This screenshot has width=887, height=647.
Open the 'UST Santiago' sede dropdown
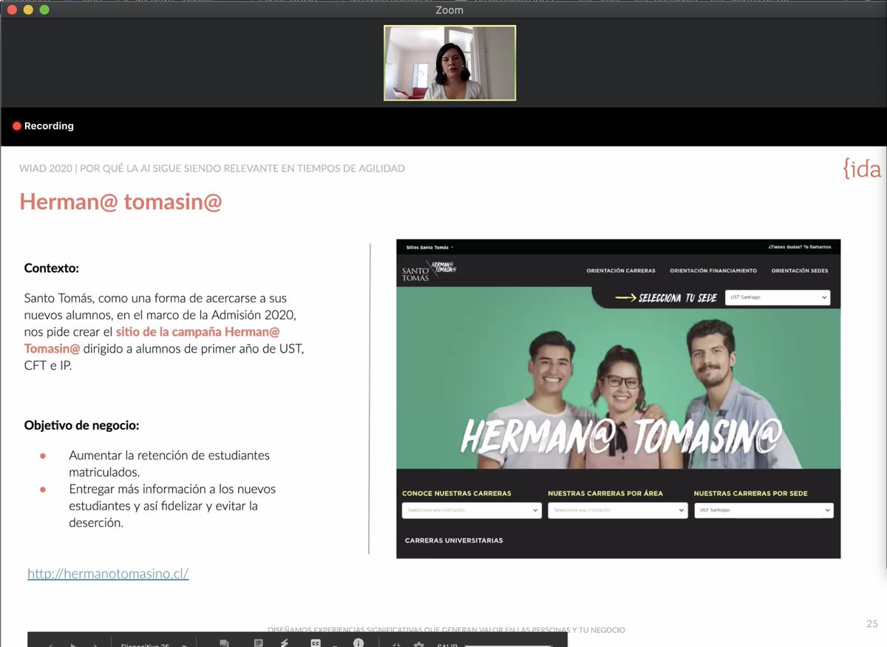click(x=777, y=297)
